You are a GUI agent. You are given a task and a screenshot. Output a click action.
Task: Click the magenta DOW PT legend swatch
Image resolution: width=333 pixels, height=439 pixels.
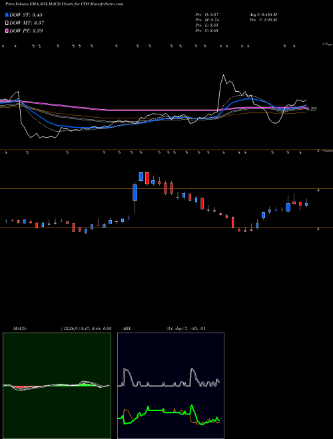pyautogui.click(x=7, y=31)
